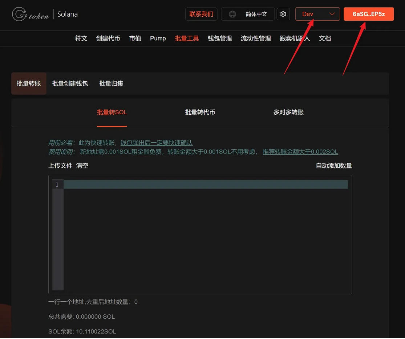
Task: Go to the 创建代币 menu
Action: pos(108,38)
